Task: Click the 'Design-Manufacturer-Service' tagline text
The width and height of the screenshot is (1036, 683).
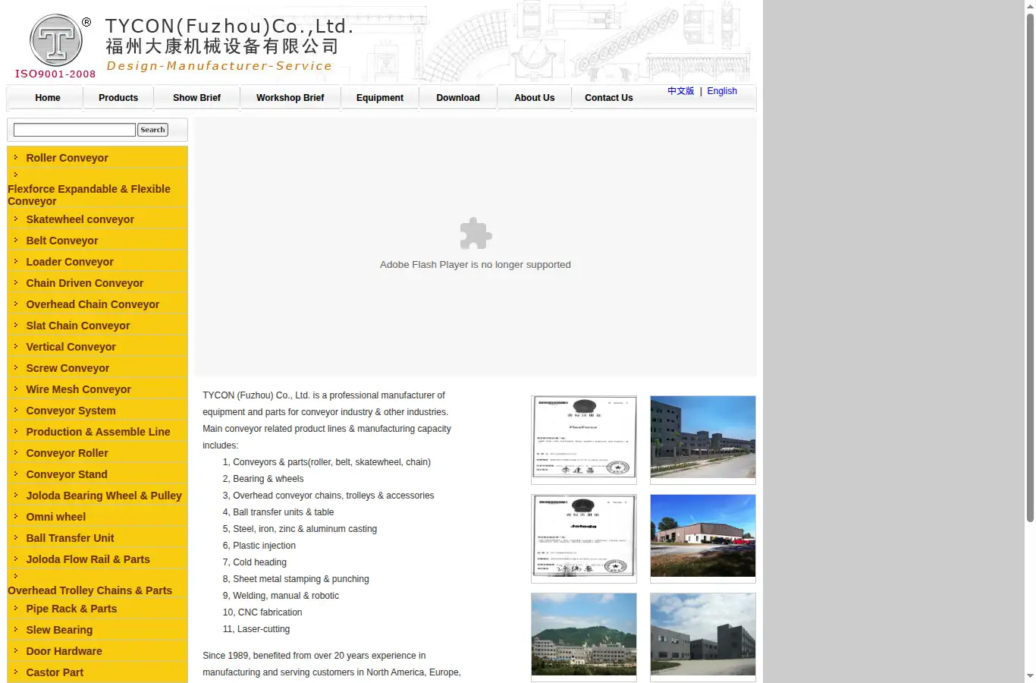Action: pyautogui.click(x=219, y=66)
